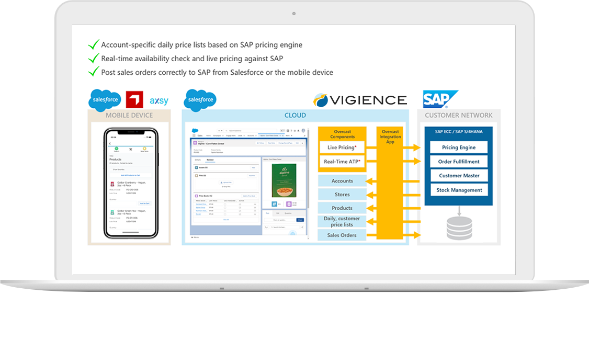Click the Real-Time ATP box
Screen dimensions: 589x340
tap(342, 162)
